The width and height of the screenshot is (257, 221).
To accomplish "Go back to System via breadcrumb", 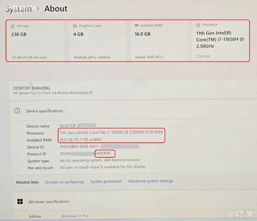I will tap(19, 9).
